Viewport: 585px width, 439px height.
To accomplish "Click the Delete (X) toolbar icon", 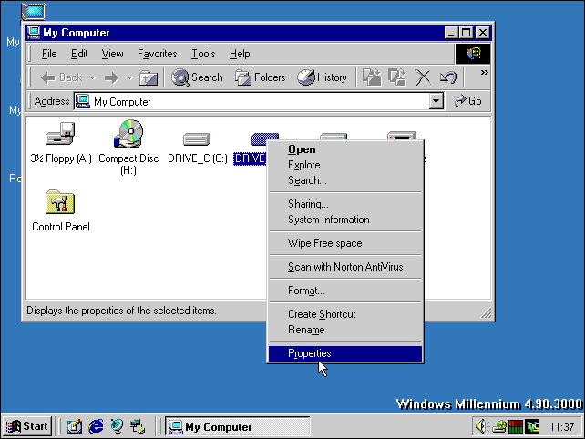I will click(x=423, y=77).
